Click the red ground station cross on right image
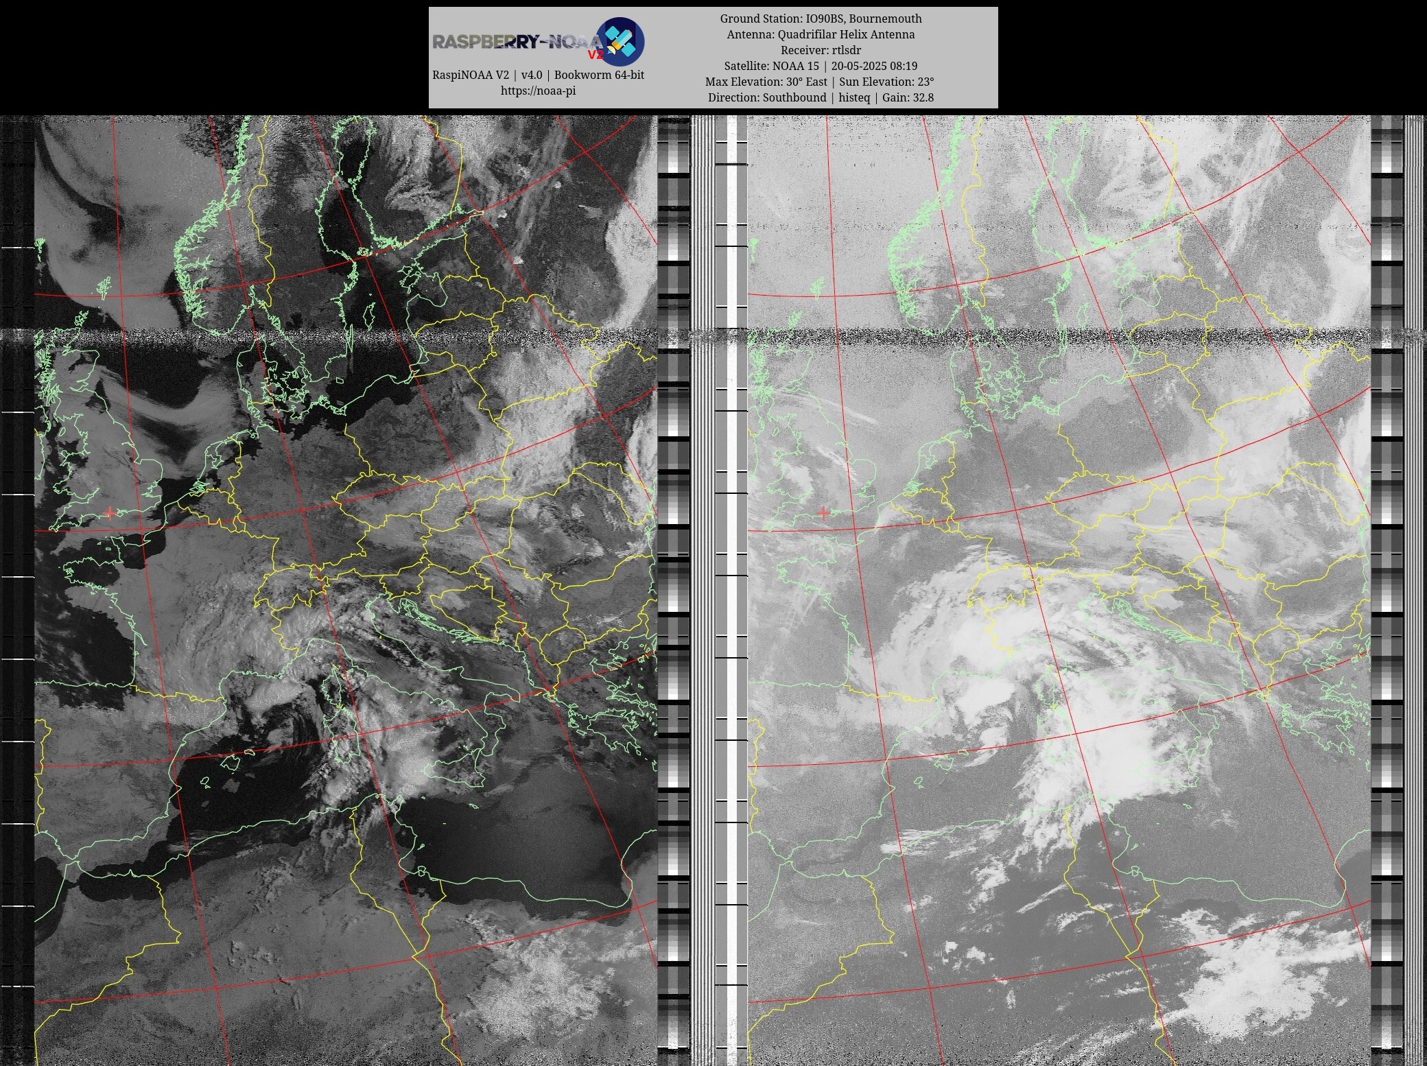The height and width of the screenshot is (1066, 1427). pos(823,512)
